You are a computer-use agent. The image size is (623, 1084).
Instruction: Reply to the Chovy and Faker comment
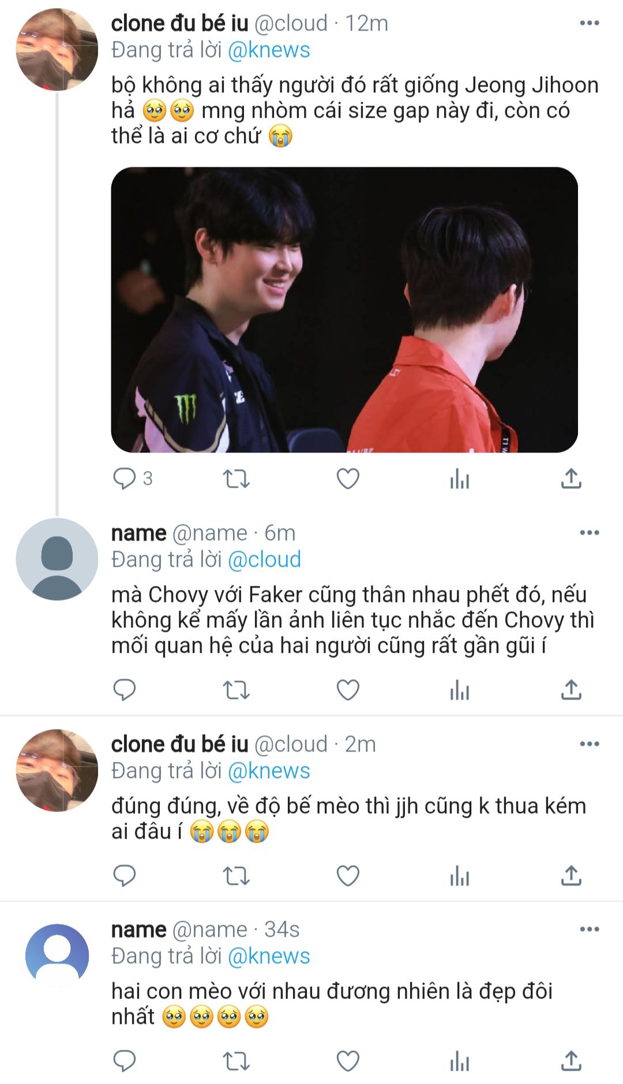point(124,690)
